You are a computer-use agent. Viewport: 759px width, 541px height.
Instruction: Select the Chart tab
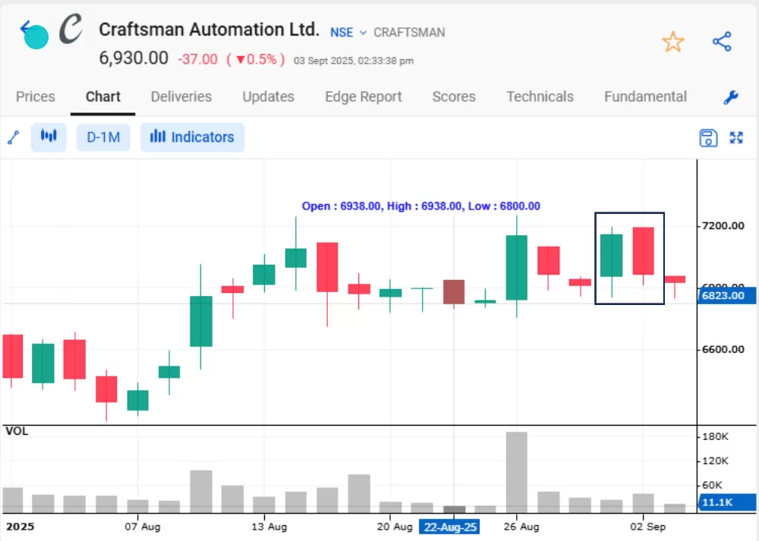coord(103,97)
